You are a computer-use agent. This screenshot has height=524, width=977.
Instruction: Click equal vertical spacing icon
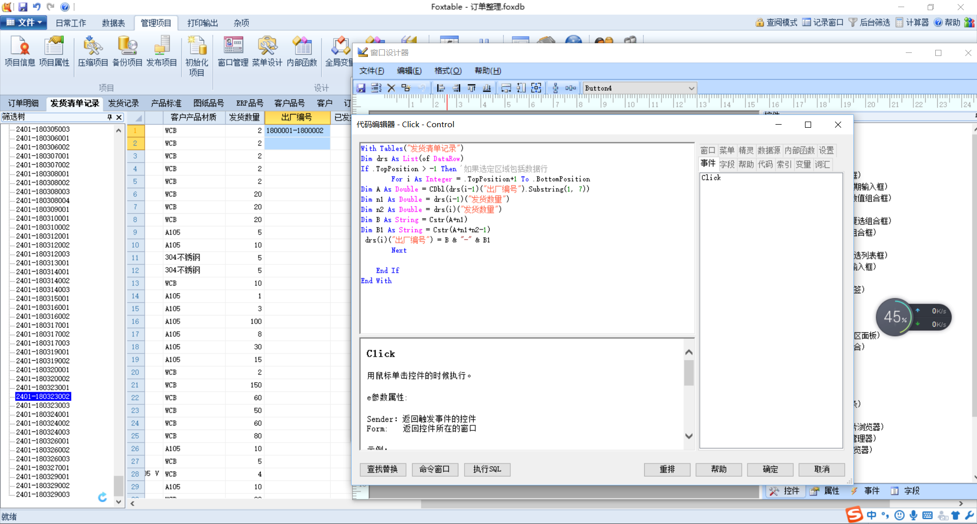click(x=555, y=88)
